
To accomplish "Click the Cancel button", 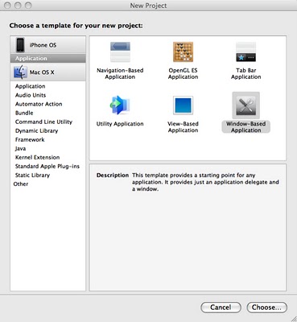I will point(221,308).
